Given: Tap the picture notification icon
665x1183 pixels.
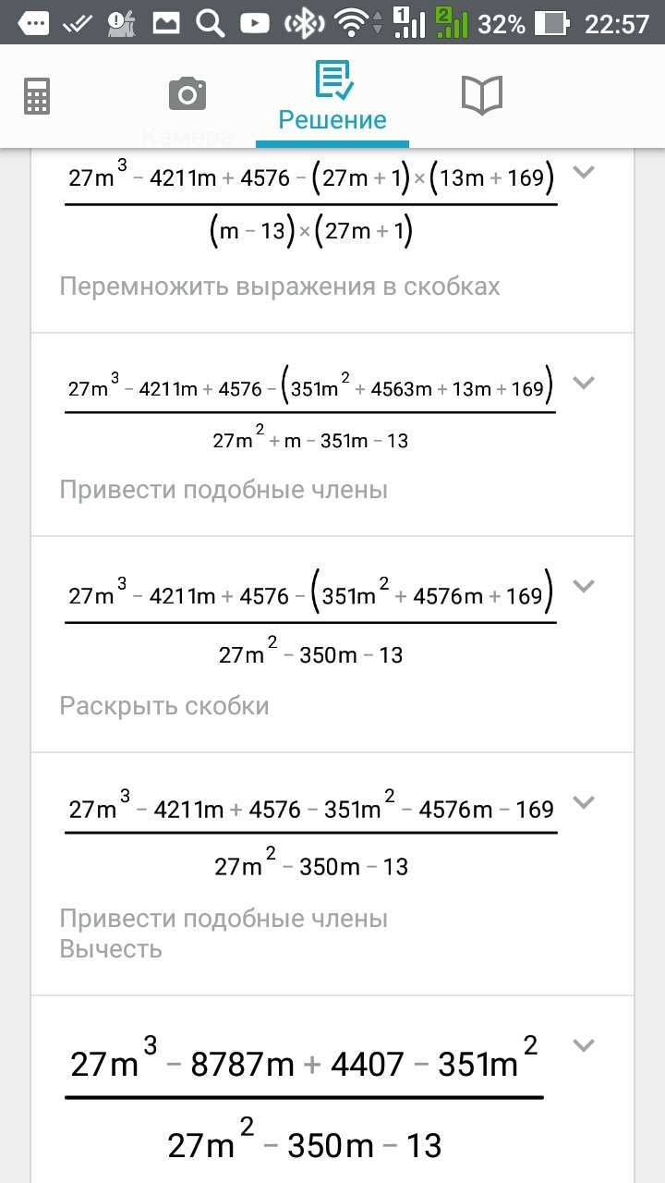Looking at the screenshot, I should click(166, 24).
